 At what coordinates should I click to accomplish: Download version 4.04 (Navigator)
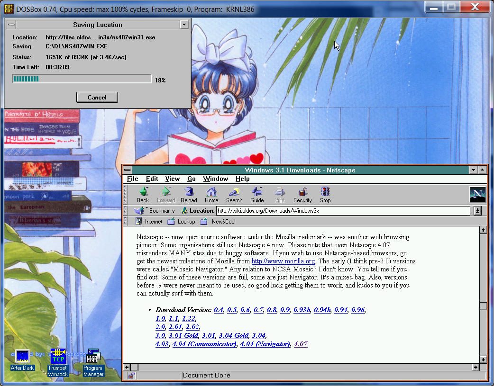[x=265, y=344]
